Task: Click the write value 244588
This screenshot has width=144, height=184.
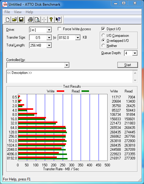Action: [x=115, y=150]
